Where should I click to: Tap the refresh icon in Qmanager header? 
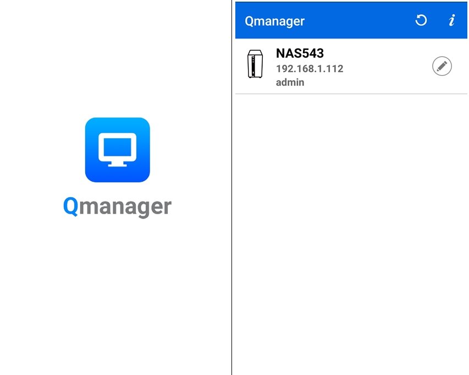point(421,20)
